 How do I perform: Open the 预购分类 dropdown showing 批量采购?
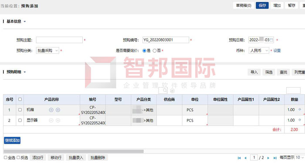47,51
